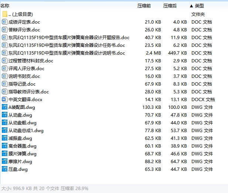The height and width of the screenshot is (193, 228).
Task: Click the DWG icon for 膜片弹簧.dwg
Action: click(4, 154)
